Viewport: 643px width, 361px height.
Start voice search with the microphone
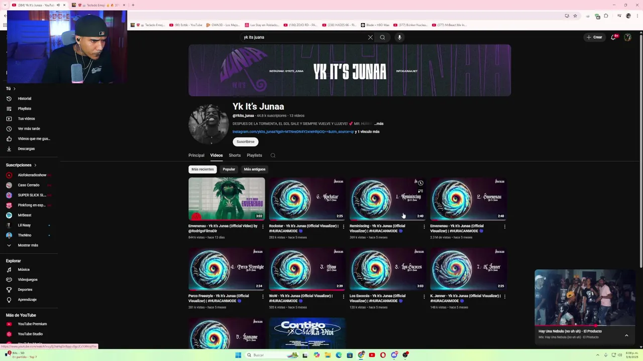tap(399, 37)
